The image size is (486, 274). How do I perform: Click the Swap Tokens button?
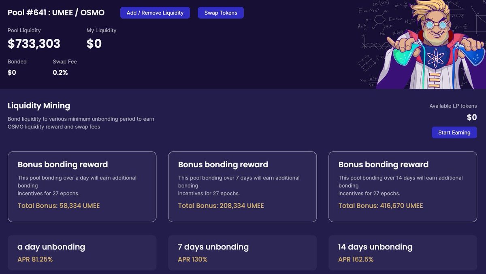[x=221, y=13]
